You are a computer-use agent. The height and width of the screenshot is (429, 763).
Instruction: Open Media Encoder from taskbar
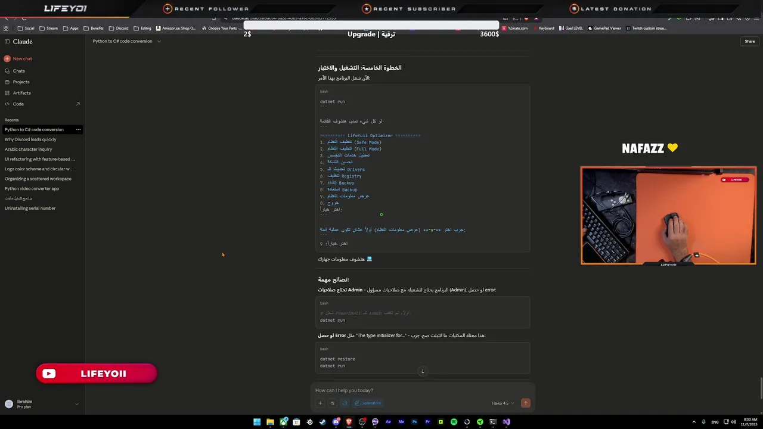tap(401, 422)
